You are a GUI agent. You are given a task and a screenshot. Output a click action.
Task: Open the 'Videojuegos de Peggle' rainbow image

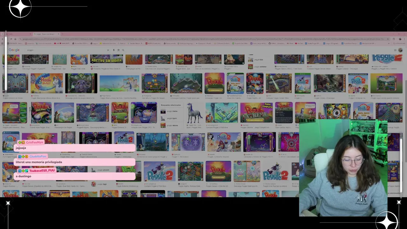(x=64, y=113)
